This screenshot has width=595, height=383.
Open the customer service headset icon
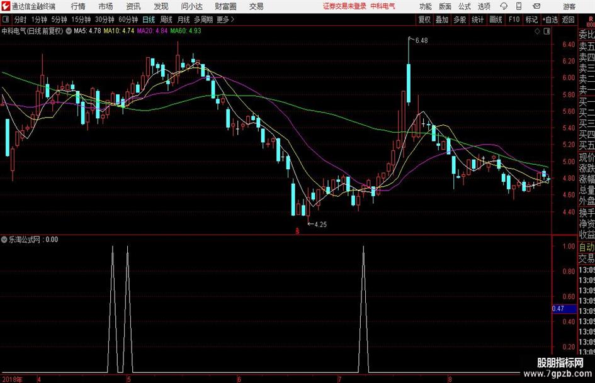504,6
